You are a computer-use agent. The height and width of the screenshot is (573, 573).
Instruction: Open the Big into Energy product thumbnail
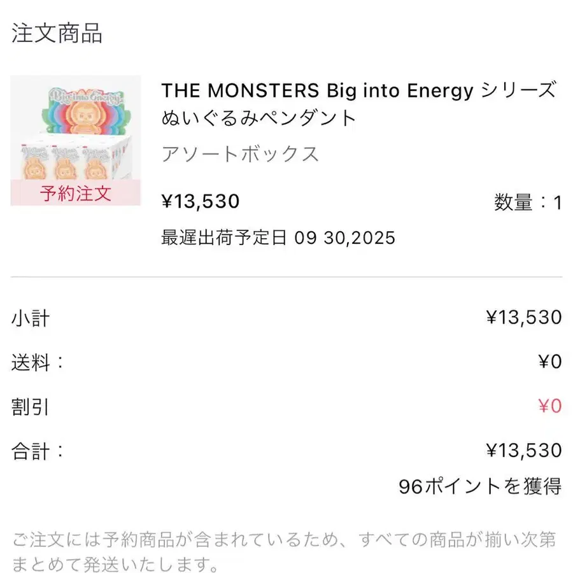(76, 140)
